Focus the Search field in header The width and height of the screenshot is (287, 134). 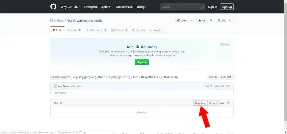(182, 7)
